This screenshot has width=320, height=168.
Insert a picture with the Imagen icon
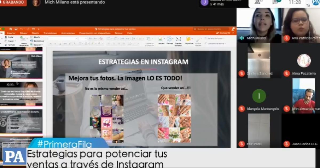click(x=161, y=39)
